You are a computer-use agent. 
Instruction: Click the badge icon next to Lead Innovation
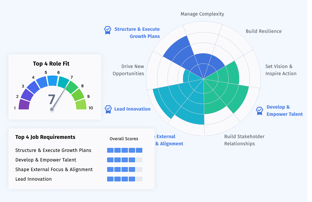pos(108,109)
